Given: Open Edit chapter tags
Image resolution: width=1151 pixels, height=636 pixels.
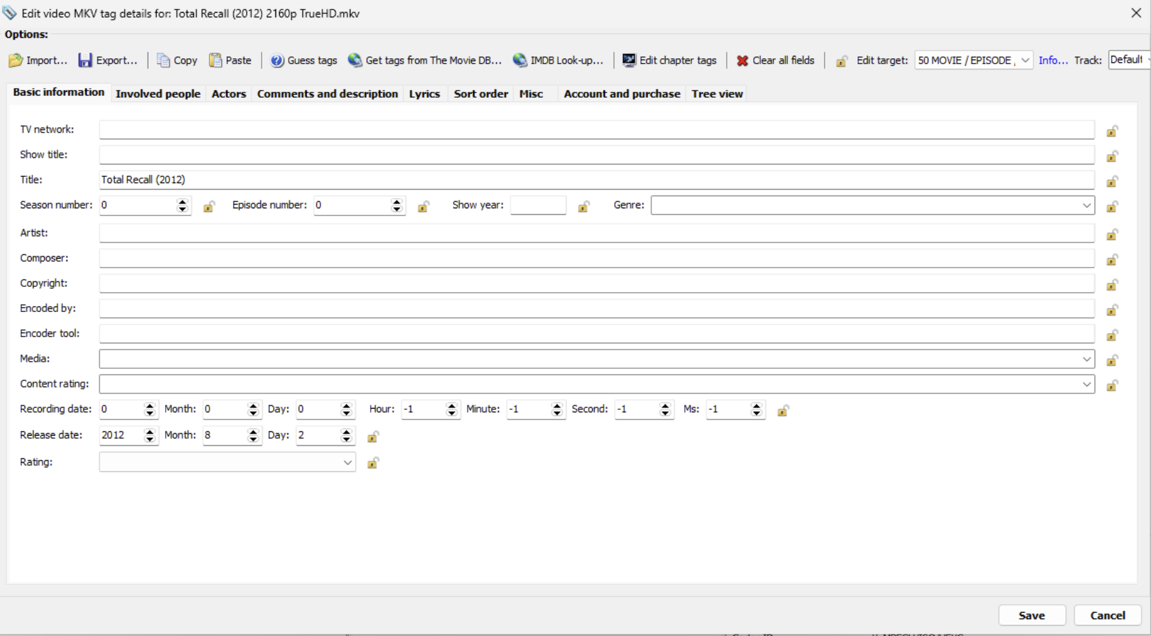Looking at the screenshot, I should pyautogui.click(x=669, y=61).
